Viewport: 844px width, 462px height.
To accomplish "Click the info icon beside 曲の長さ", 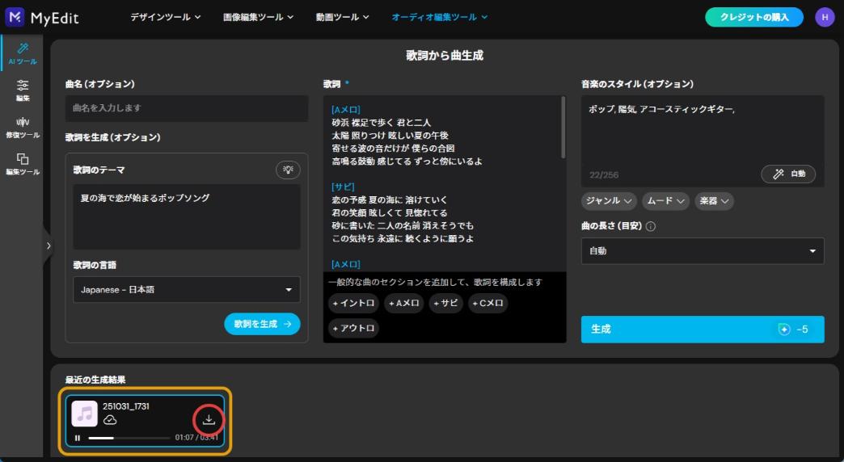I will [x=650, y=226].
